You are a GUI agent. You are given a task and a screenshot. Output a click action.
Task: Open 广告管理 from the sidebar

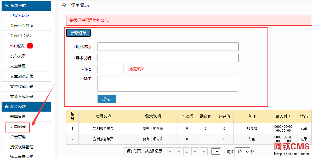[x=18, y=137]
